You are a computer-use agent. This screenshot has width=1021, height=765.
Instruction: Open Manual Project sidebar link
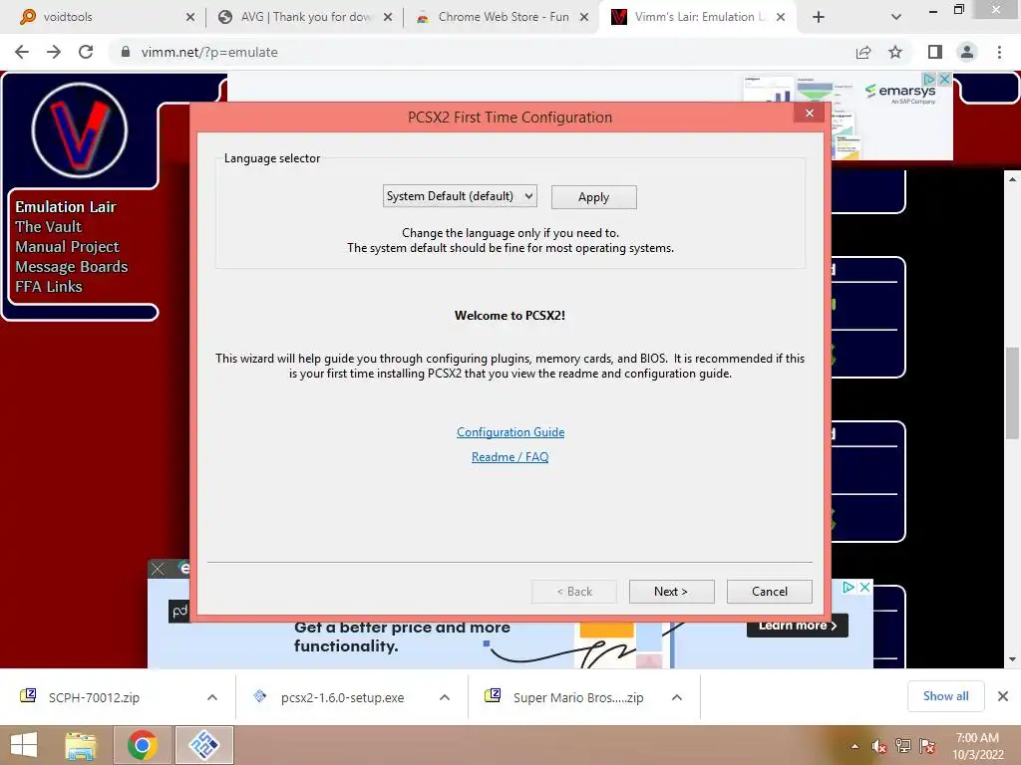tap(68, 247)
